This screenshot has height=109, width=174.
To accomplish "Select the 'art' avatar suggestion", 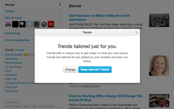I will click(x=8, y=24).
